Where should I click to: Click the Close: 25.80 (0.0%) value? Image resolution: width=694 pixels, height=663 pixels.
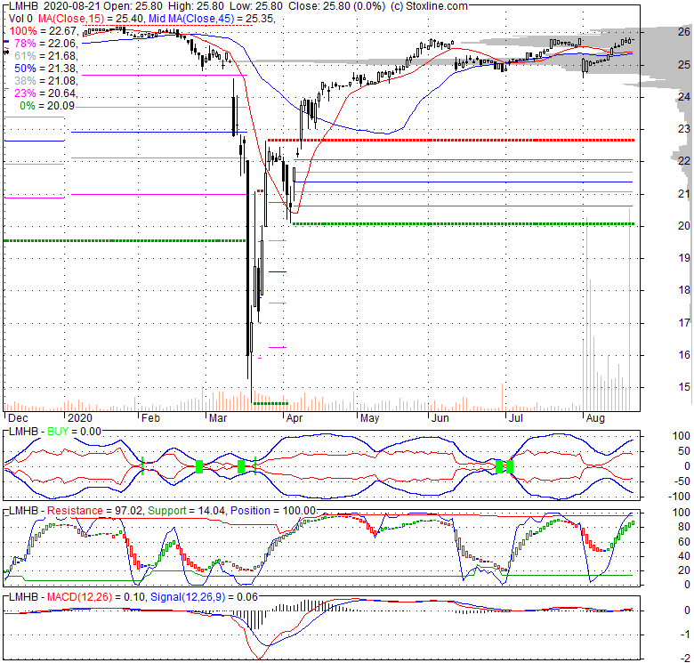click(x=337, y=6)
